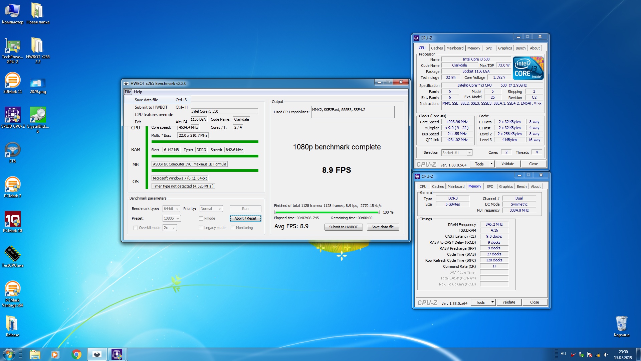Click Tools button in upper CPU-Z
This screenshot has height=361, width=641.
(x=479, y=164)
